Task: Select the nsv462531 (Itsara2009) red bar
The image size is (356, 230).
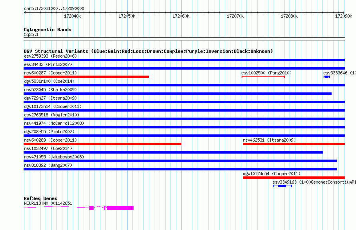Action: coord(294,144)
